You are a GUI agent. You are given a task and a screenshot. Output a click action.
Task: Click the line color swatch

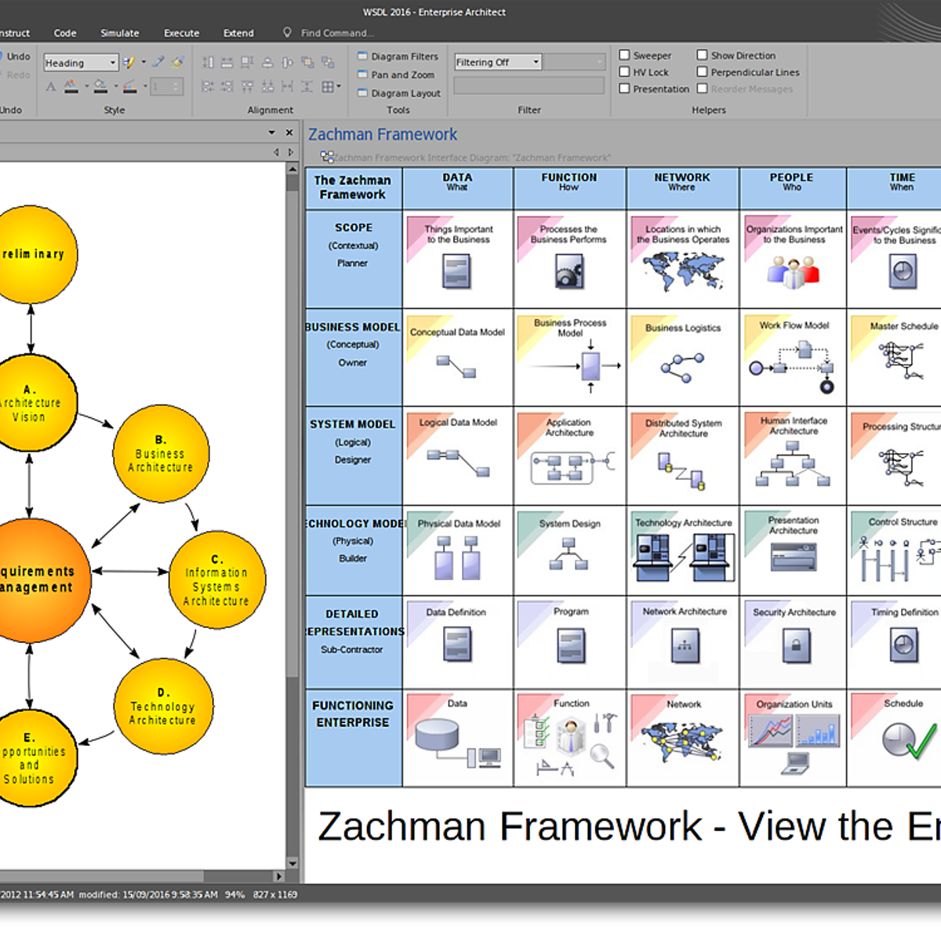tap(130, 86)
